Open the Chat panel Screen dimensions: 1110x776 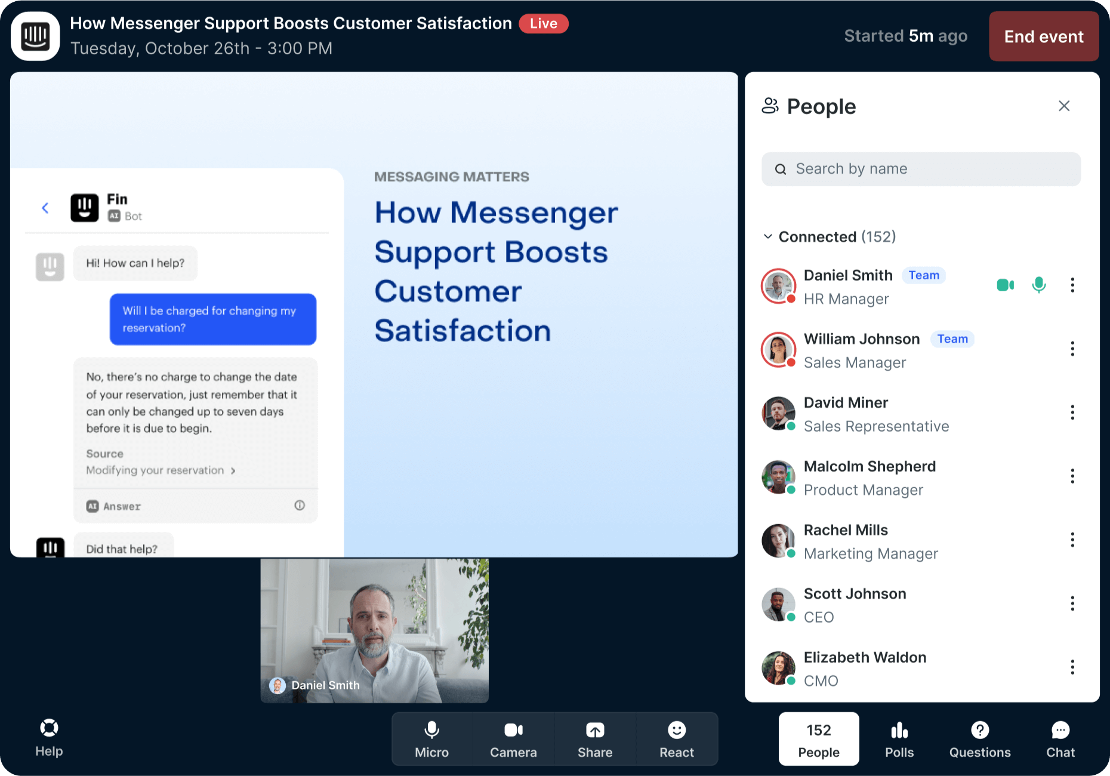pyautogui.click(x=1060, y=739)
